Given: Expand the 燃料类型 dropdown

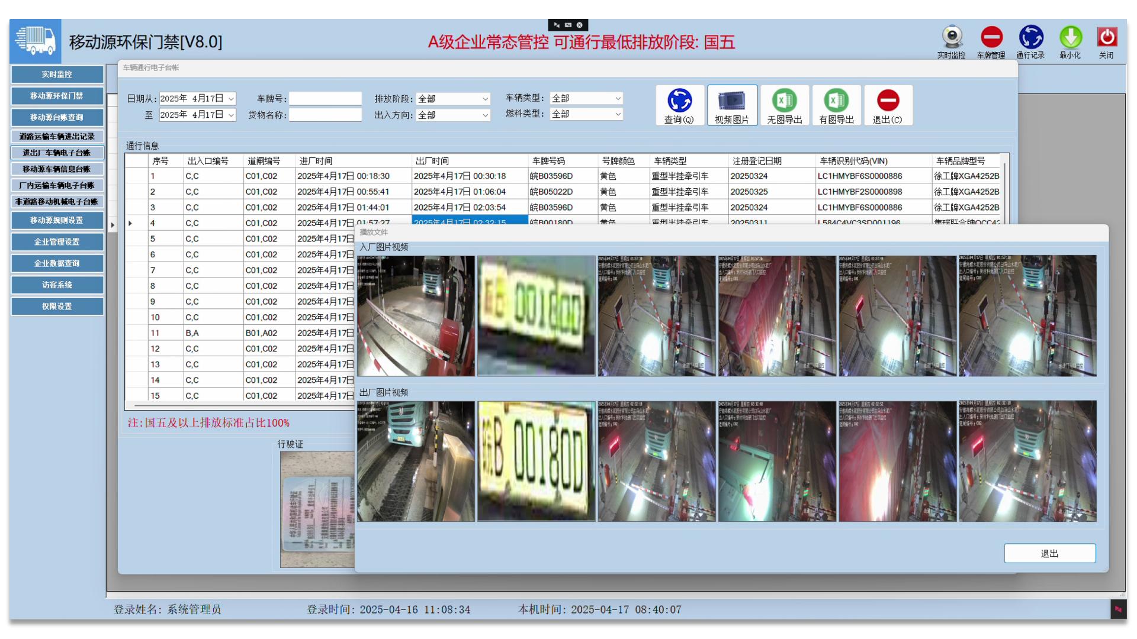Looking at the screenshot, I should click(x=618, y=114).
